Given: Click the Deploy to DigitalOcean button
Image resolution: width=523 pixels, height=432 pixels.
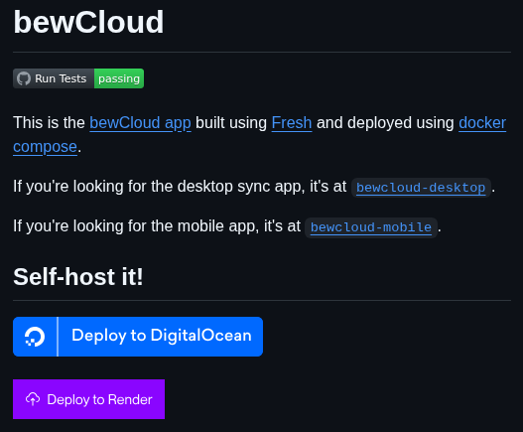Looking at the screenshot, I should click(x=138, y=337).
